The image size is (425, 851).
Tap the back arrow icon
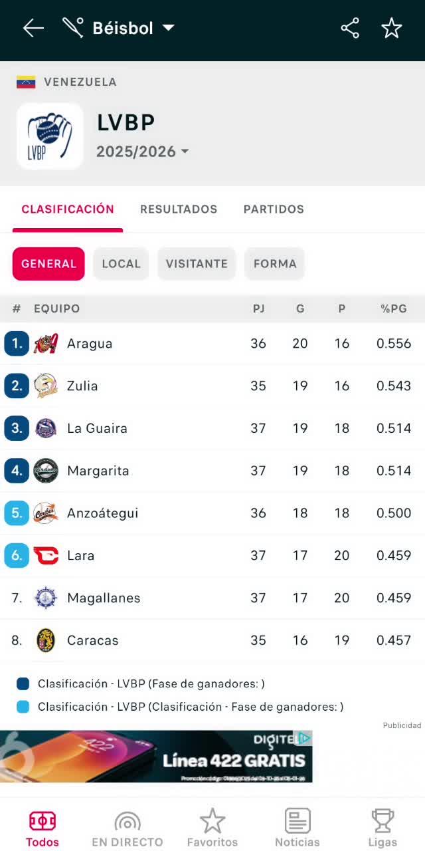click(x=33, y=28)
